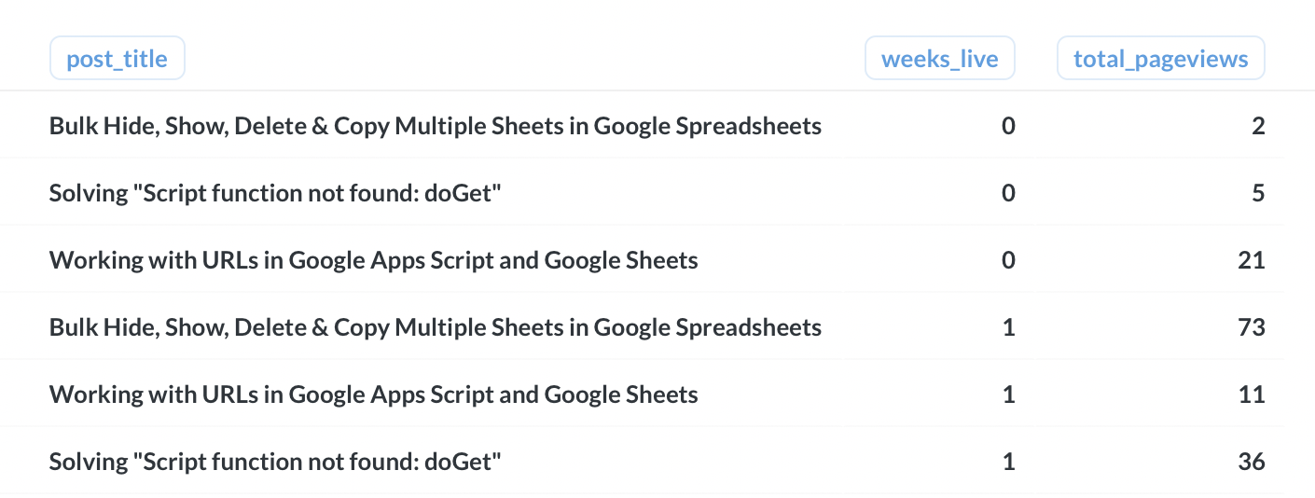Click the post_title column header
The height and width of the screenshot is (498, 1315).
click(x=117, y=59)
